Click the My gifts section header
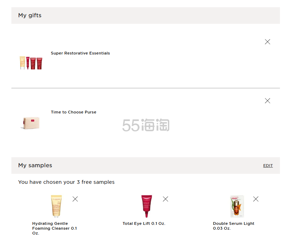292x250 pixels. [x=30, y=16]
